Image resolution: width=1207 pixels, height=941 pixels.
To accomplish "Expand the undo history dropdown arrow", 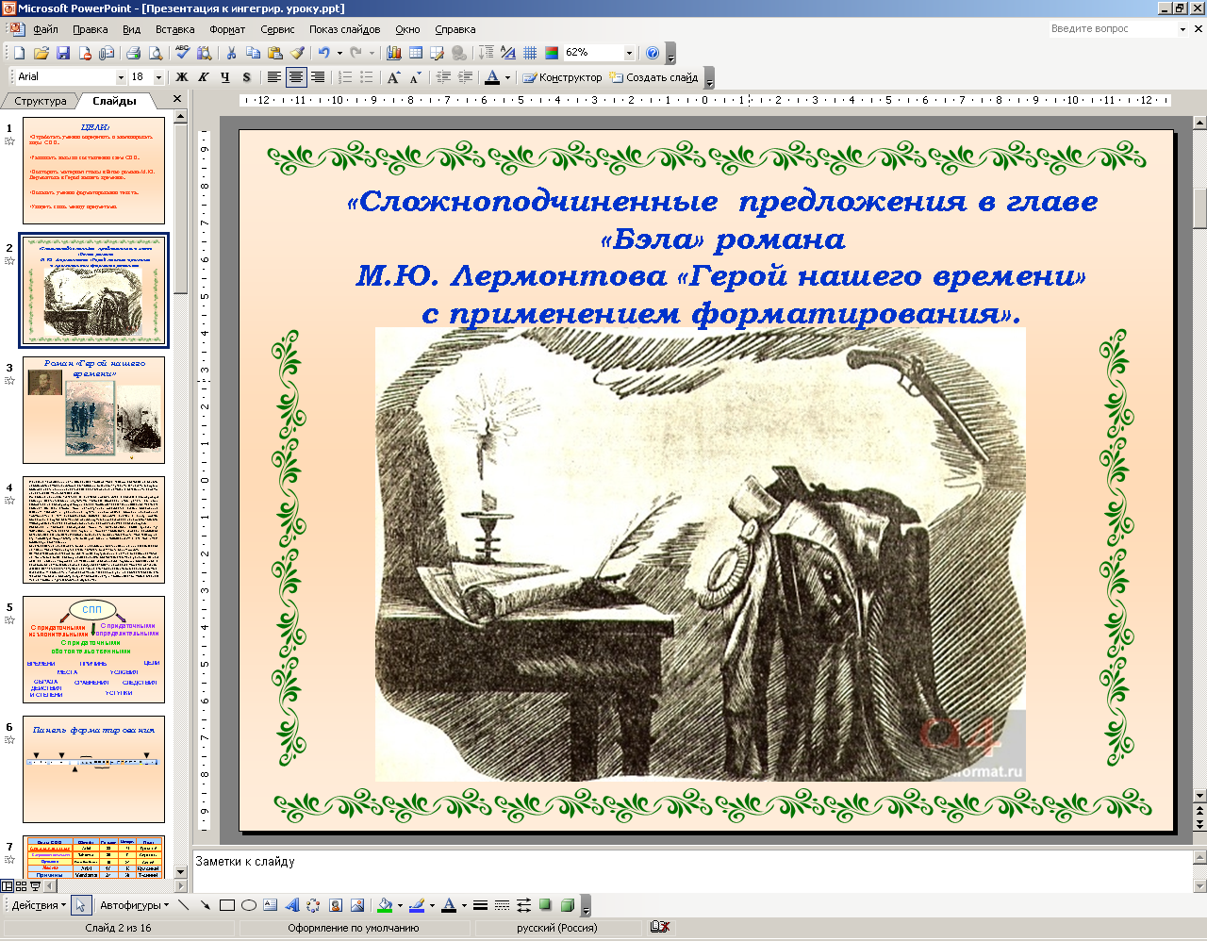I will (339, 53).
